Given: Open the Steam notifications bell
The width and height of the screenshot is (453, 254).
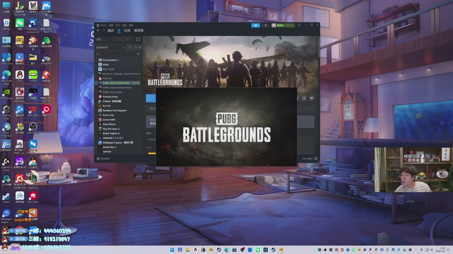Looking at the screenshot, I should pyautogui.click(x=266, y=25).
